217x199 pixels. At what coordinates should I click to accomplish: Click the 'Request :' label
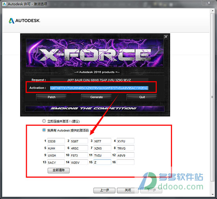[x=39, y=80]
